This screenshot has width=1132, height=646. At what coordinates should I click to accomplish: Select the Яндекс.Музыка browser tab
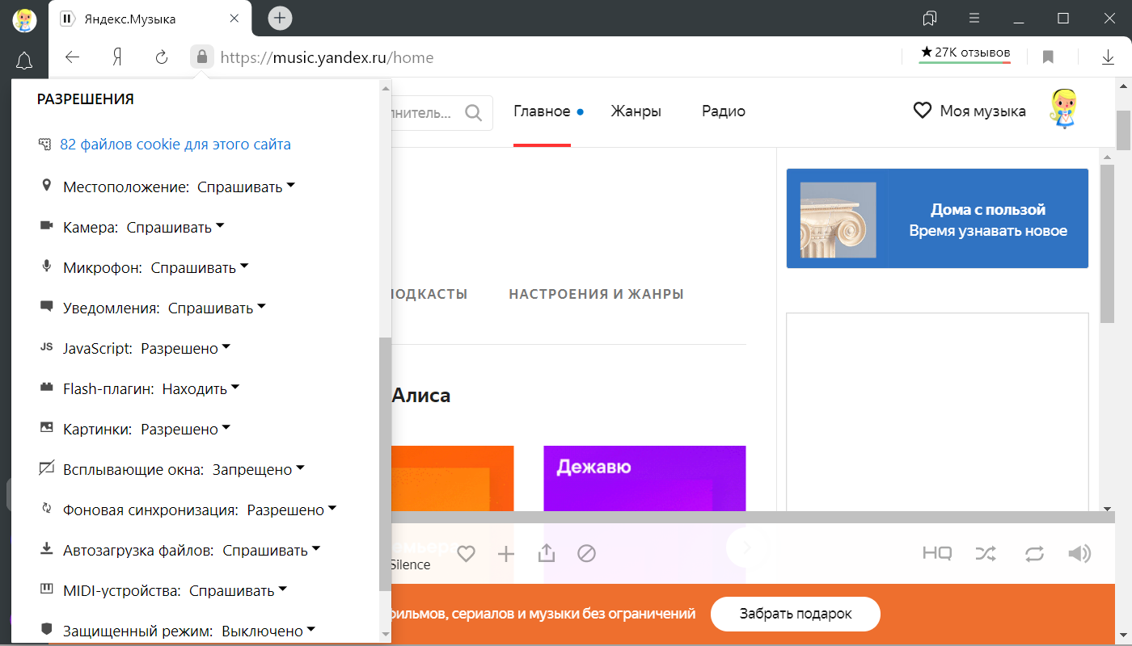tap(150, 19)
